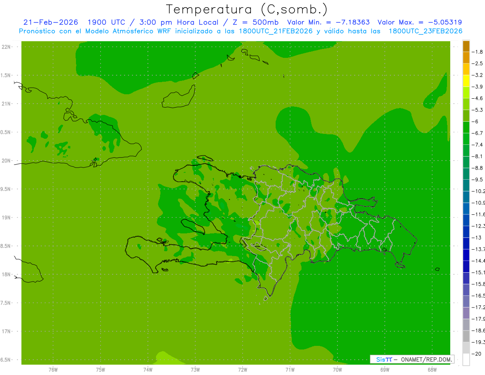The image size is (485, 375).
Task: Click the '-18.6' legend value
Action: [x=479, y=331]
